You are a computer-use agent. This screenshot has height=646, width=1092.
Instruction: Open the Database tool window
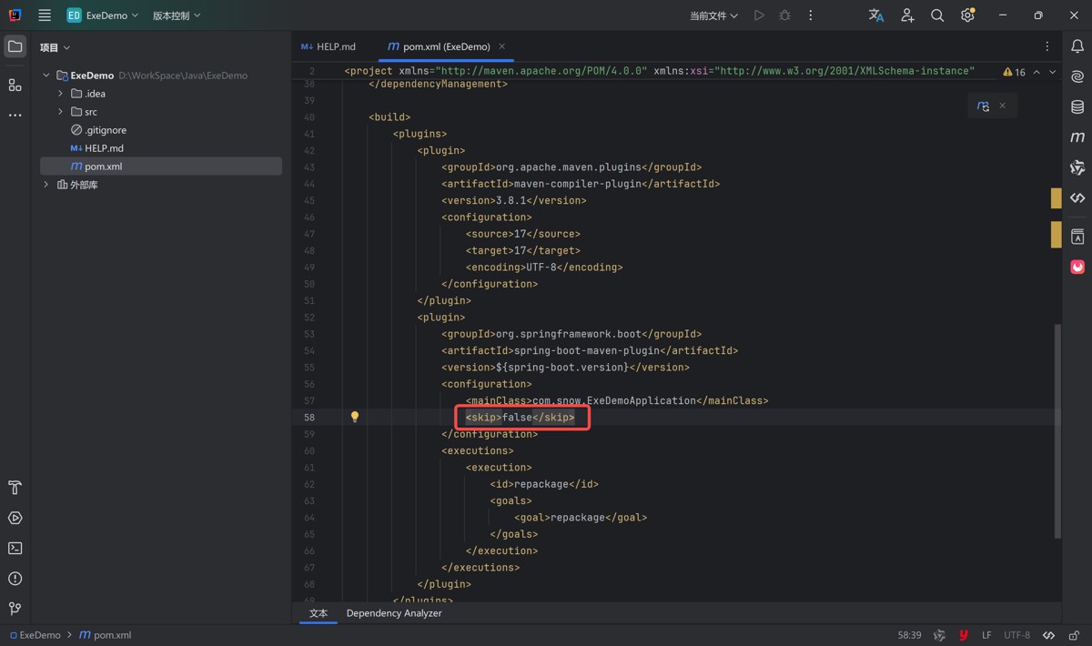point(1077,107)
